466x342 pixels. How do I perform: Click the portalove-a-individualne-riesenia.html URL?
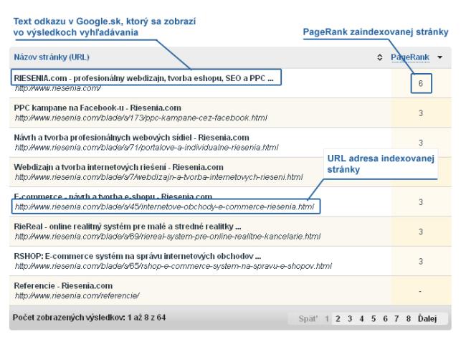146,148
